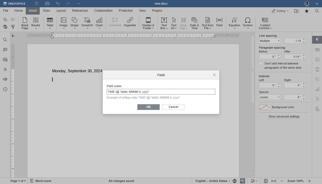
Task: Insert an Equation
Action: tap(234, 23)
